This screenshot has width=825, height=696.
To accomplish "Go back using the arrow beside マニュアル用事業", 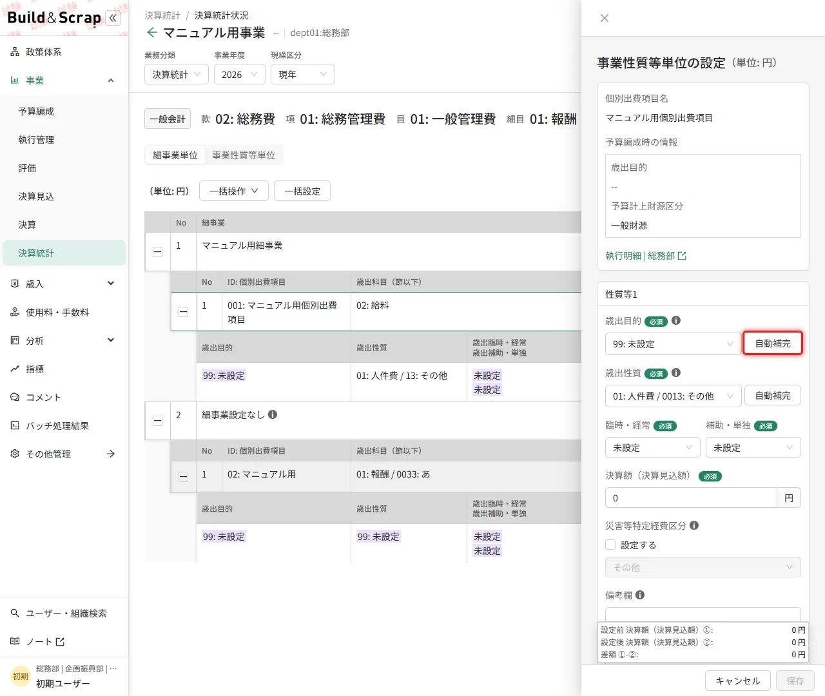I will coord(151,32).
